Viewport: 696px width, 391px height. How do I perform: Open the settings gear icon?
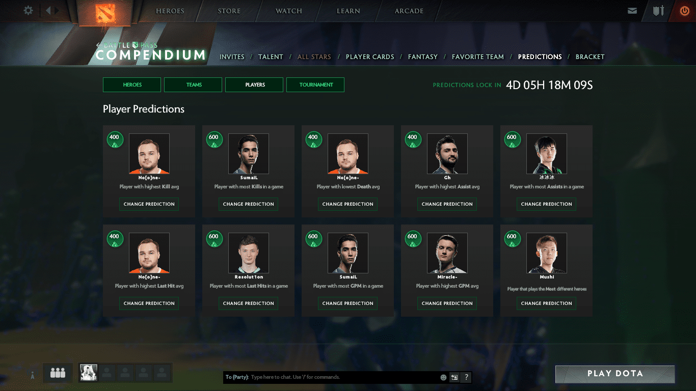click(x=29, y=10)
